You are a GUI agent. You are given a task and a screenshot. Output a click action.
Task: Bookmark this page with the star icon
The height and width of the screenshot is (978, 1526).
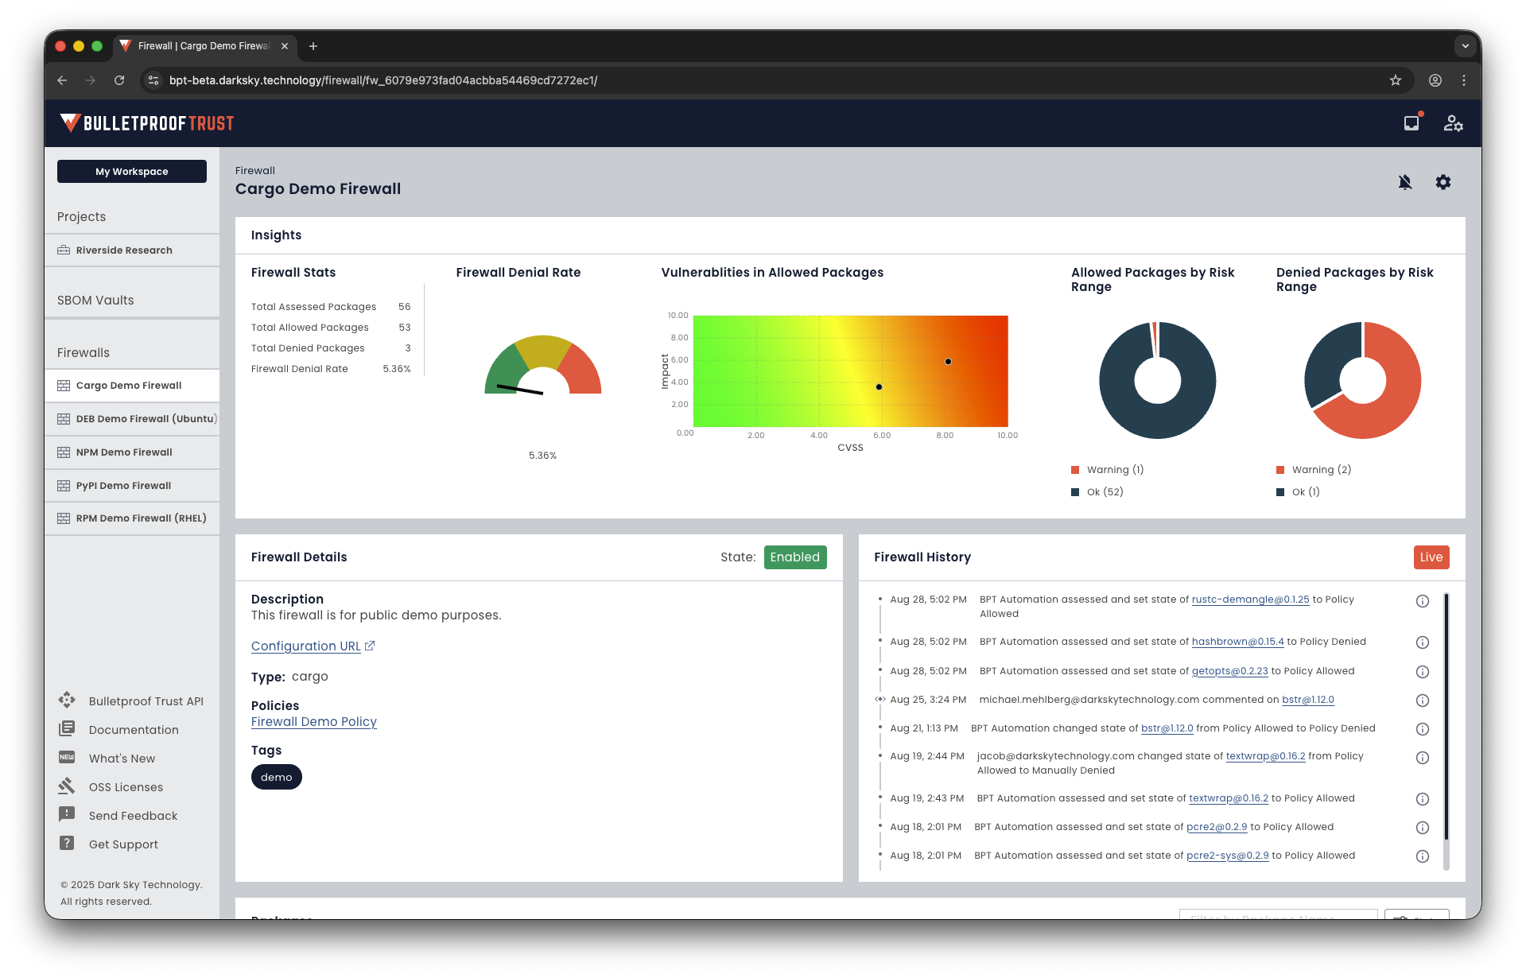point(1396,80)
